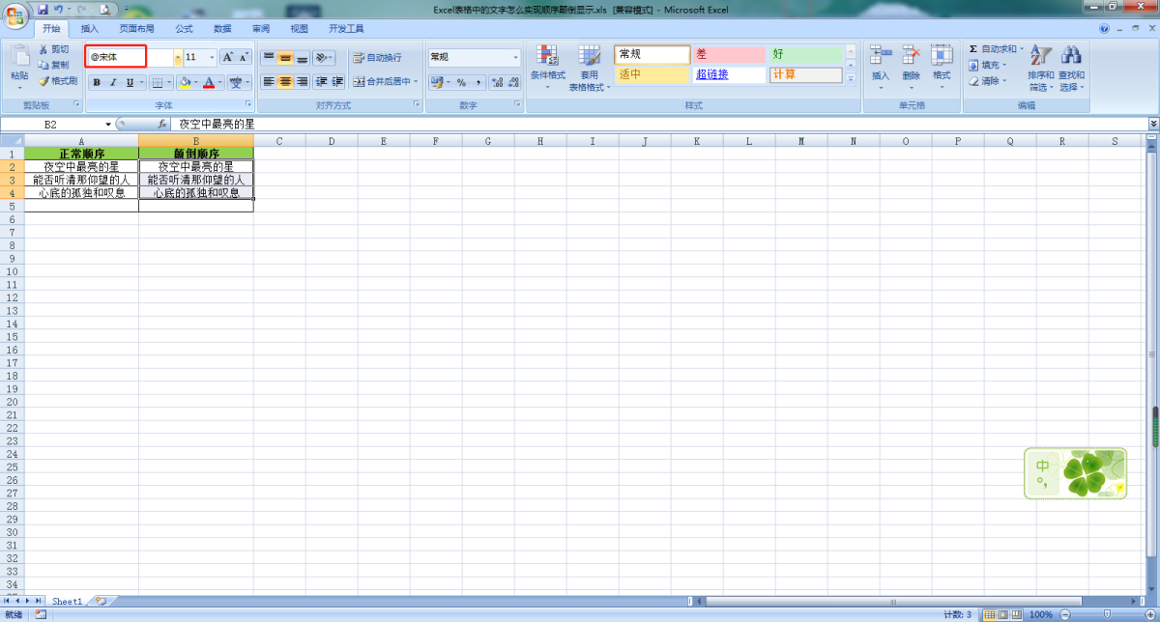This screenshot has width=1160, height=622.
Task: Click the Cut (剪切) scissors icon
Action: point(43,49)
